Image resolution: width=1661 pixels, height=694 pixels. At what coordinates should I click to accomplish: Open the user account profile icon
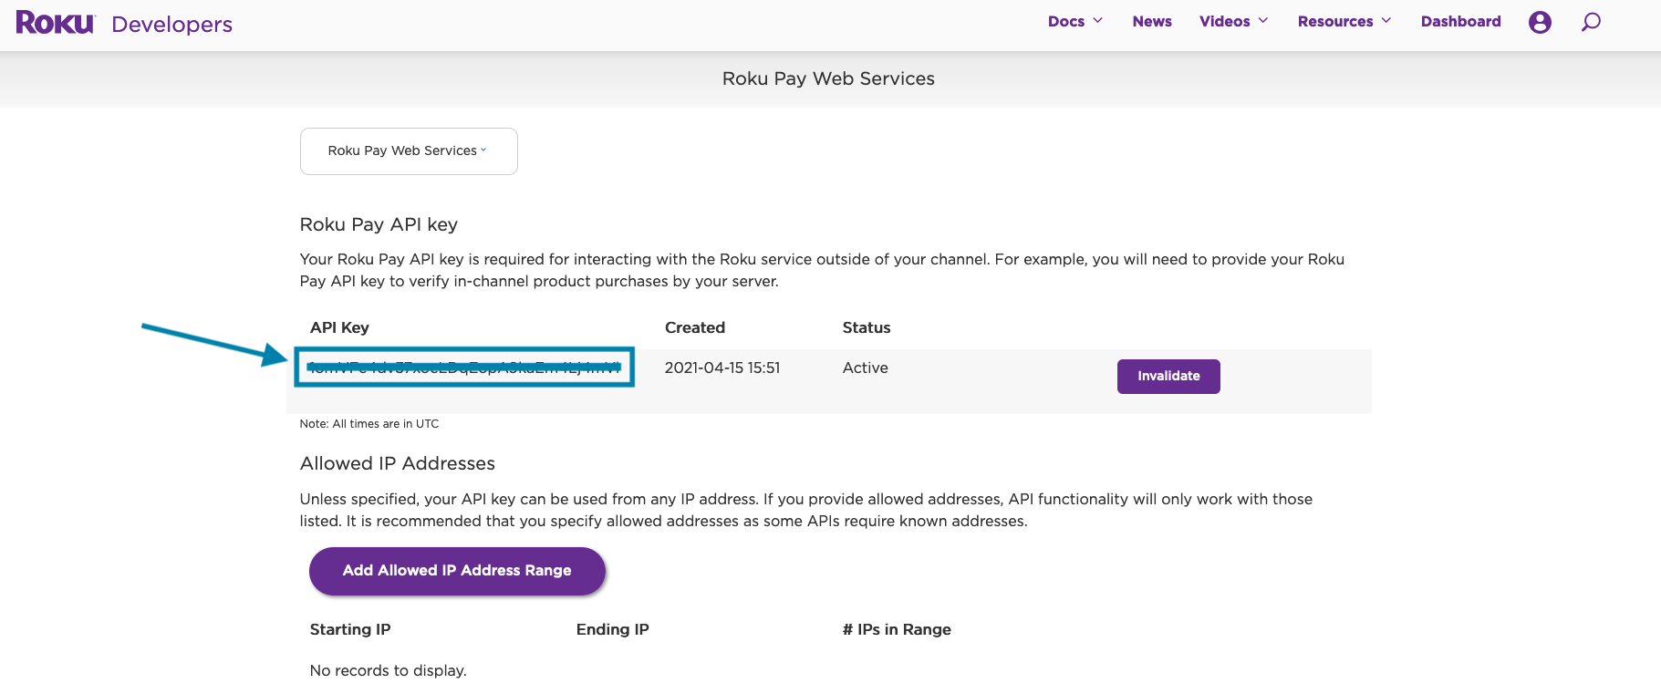coord(1540,22)
